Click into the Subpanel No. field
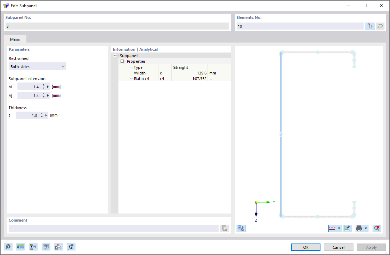This screenshot has height=255, width=390. click(117, 26)
